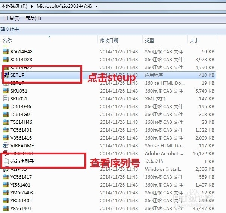Click the R5614H48 CAB file icon
Image resolution: width=226 pixels, height=213 pixels.
(x=6, y=51)
